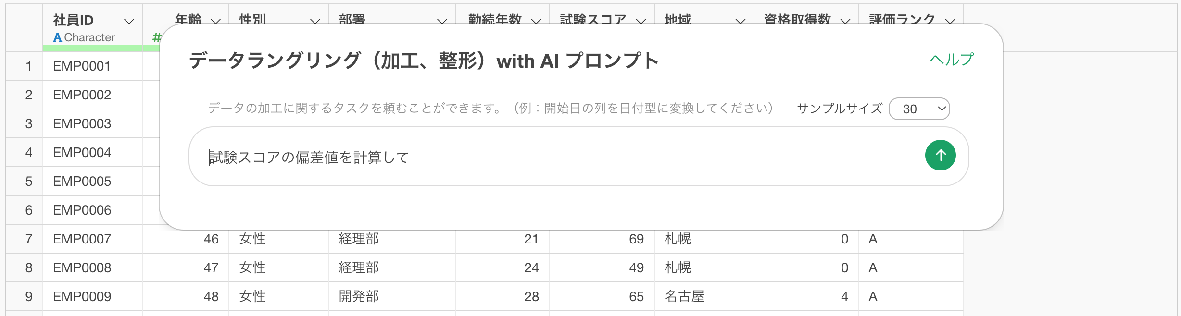Click the Character type icon under 社員ID
Image resolution: width=1181 pixels, height=316 pixels.
click(58, 37)
